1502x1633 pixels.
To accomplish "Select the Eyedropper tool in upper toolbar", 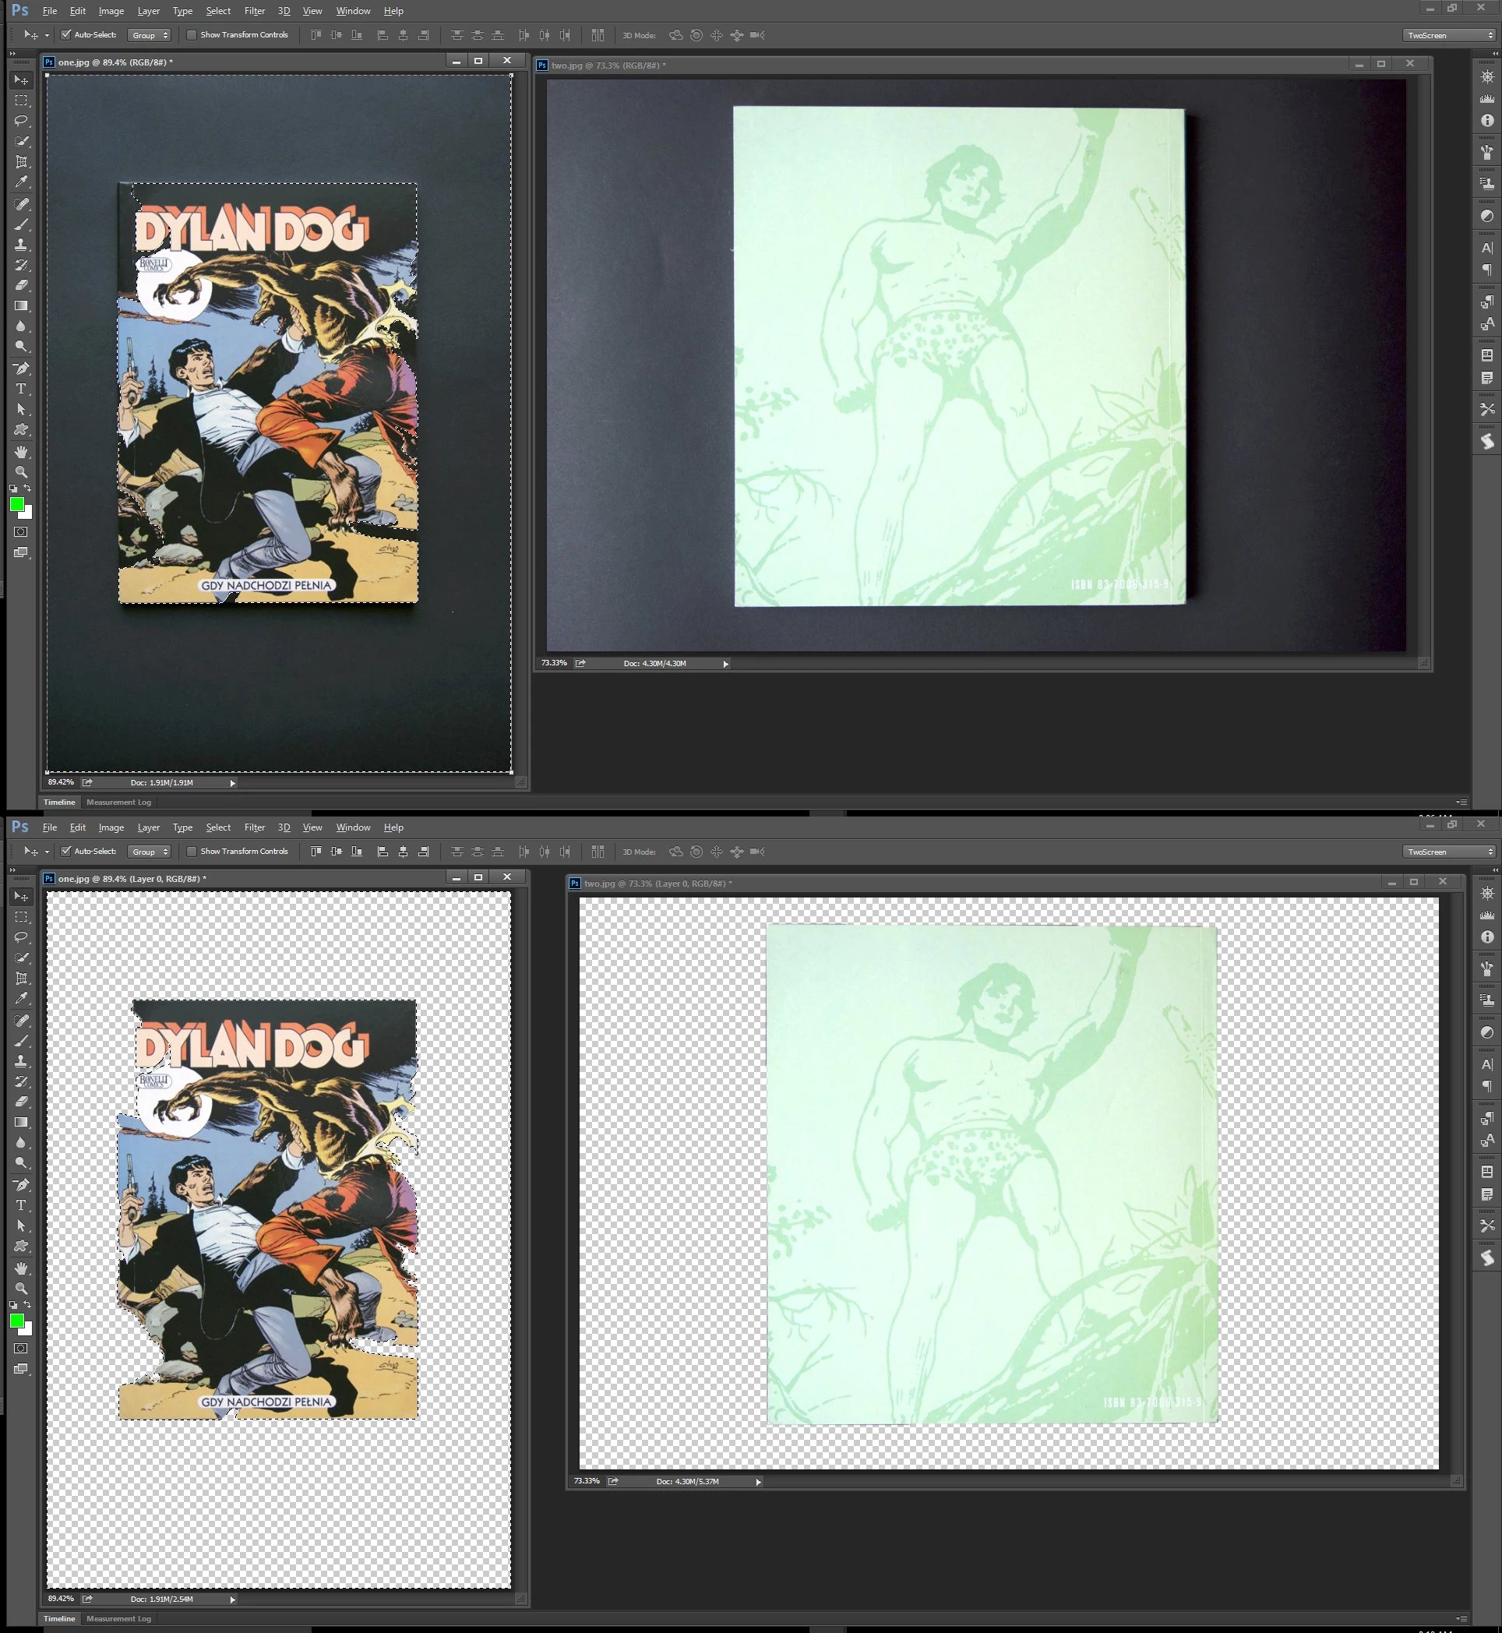I will pos(21,182).
